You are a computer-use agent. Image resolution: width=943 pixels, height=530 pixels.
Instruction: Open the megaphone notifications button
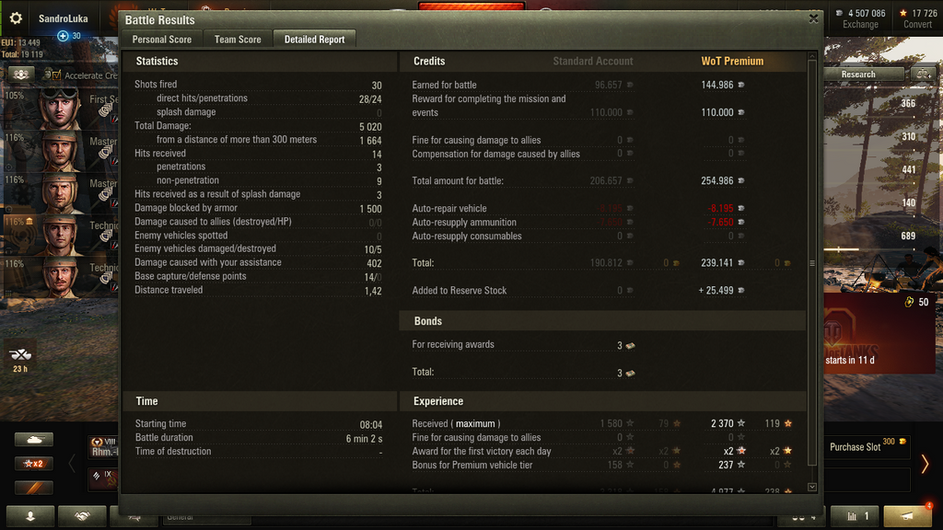pyautogui.click(x=907, y=516)
